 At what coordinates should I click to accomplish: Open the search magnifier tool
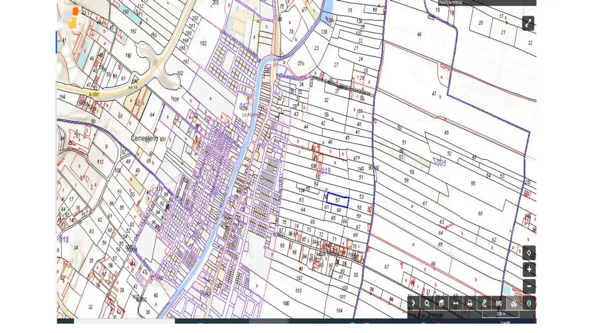pyautogui.click(x=427, y=304)
